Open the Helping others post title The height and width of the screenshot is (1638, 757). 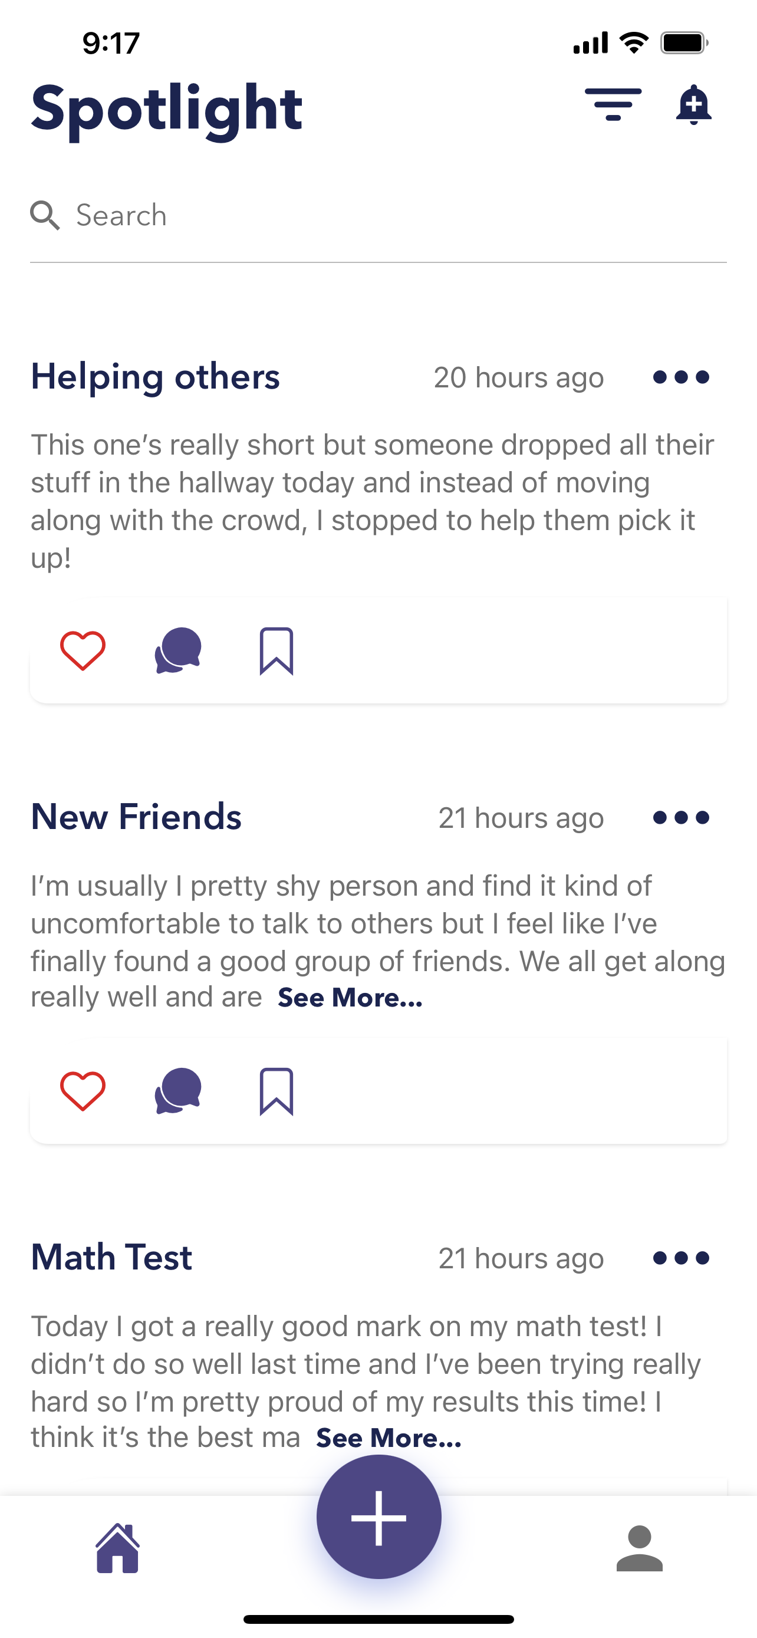tap(156, 376)
